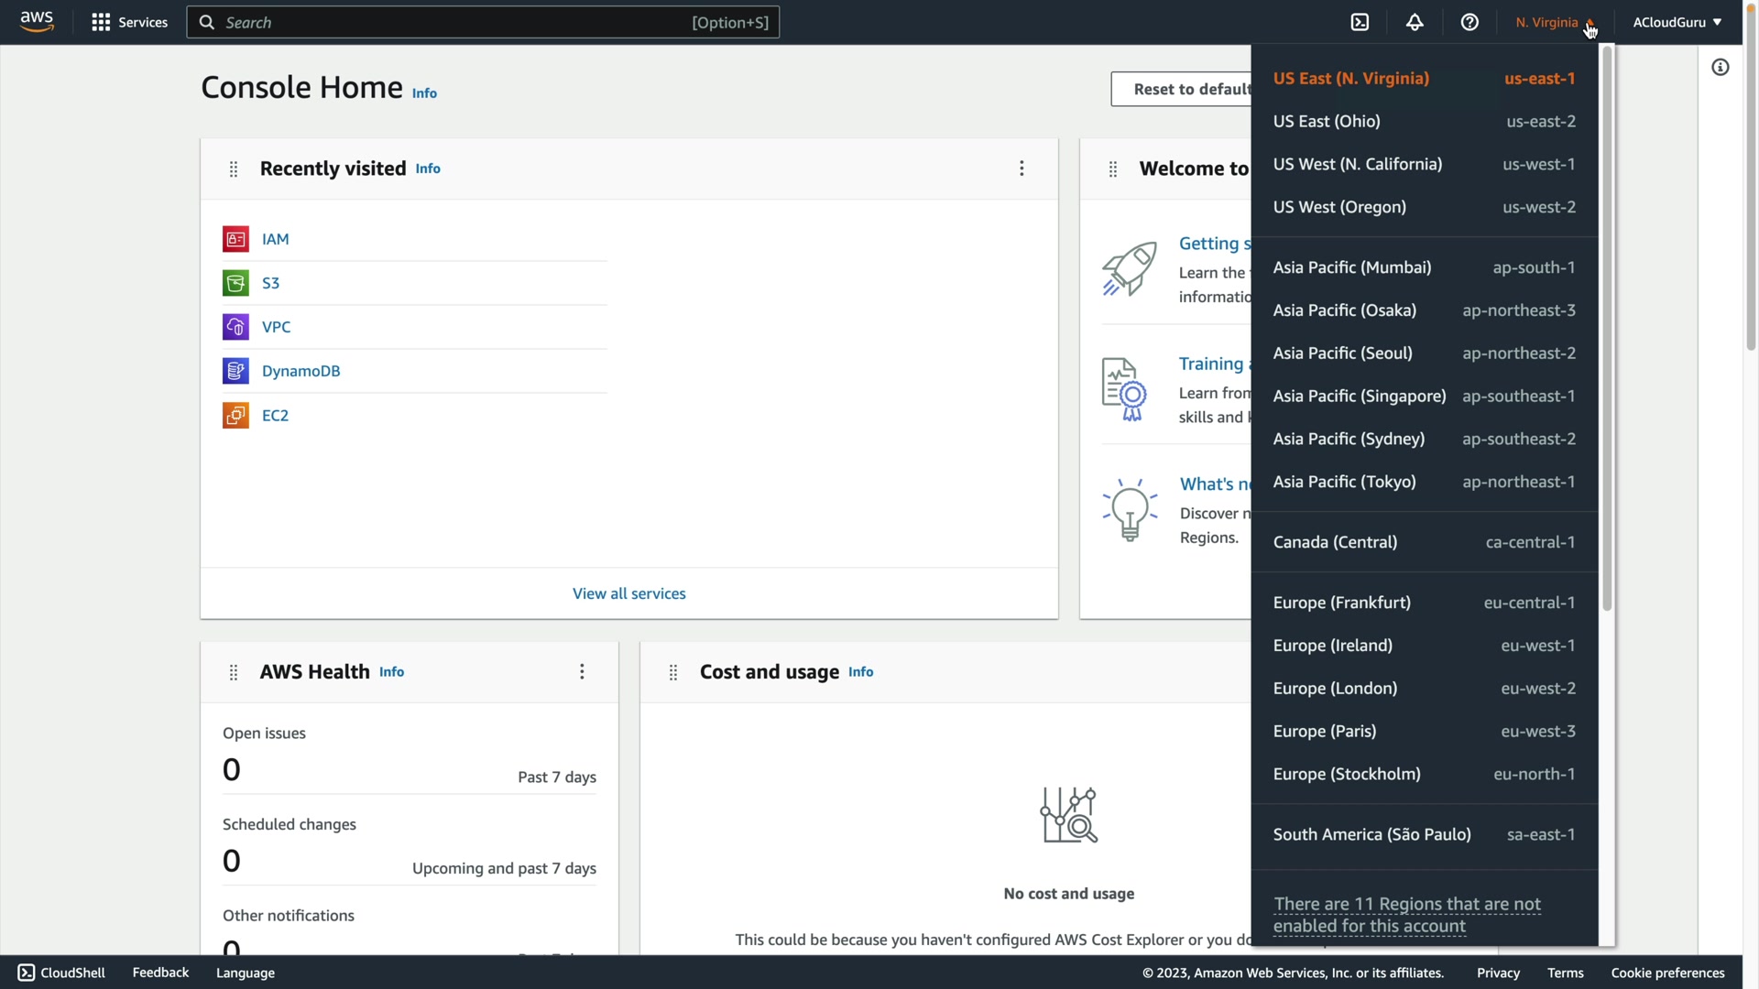Open Recently visited widget options menu

coord(1022,168)
